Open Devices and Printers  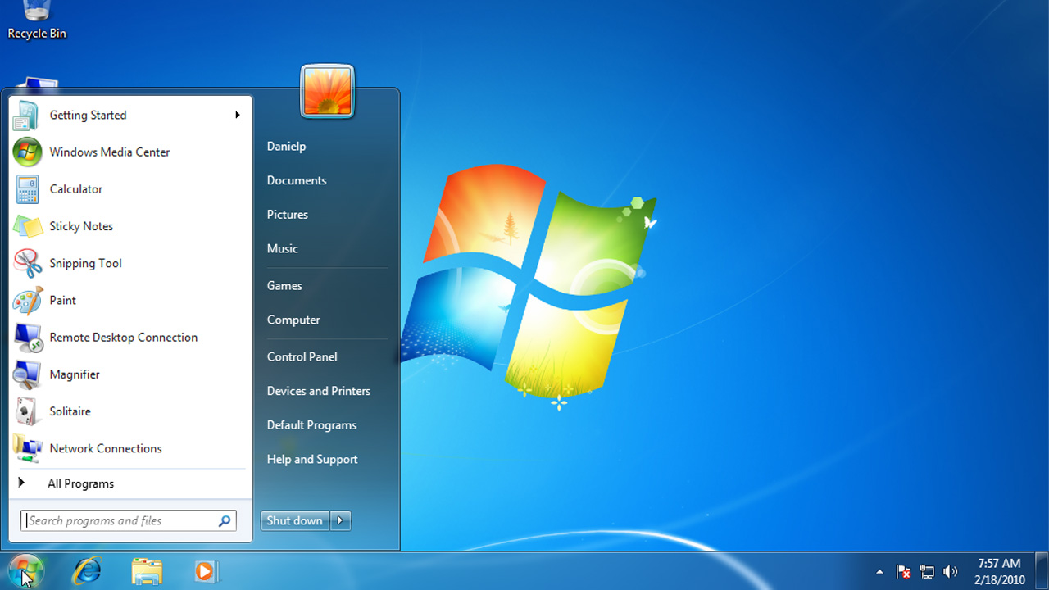click(319, 391)
